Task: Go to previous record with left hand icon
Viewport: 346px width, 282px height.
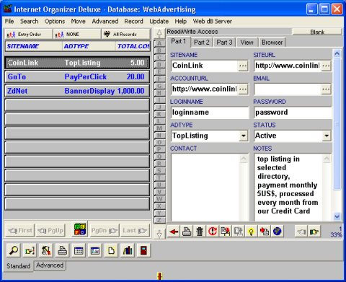Action: click(x=301, y=232)
